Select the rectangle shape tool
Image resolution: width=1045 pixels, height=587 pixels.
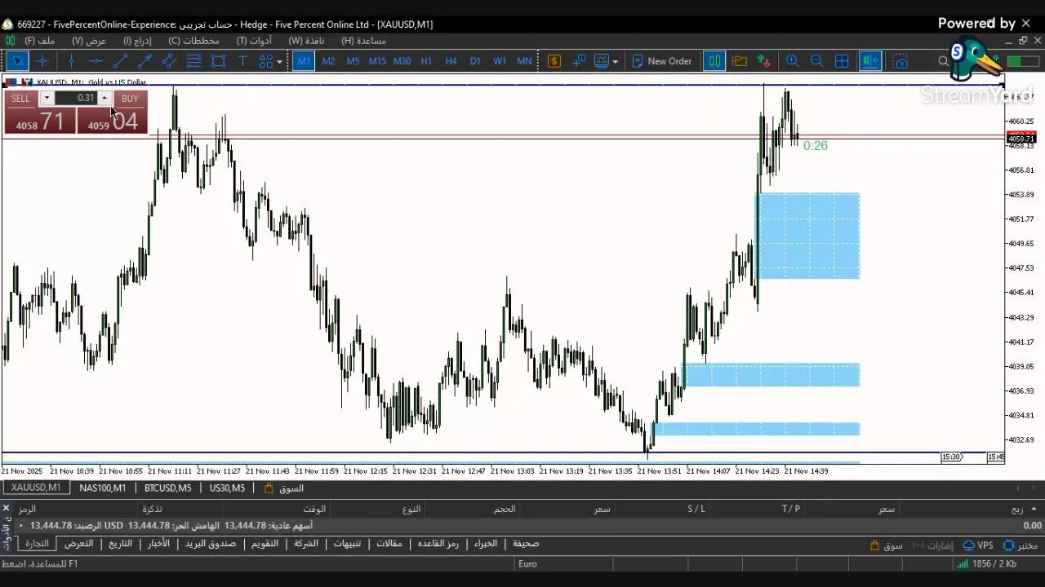click(218, 61)
